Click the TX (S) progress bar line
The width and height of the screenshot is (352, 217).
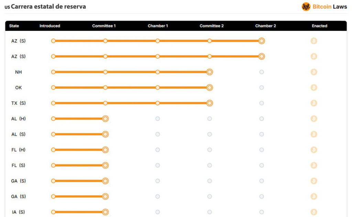(131, 103)
